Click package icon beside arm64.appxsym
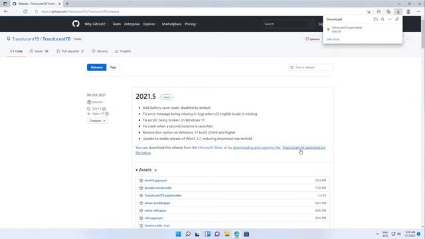This screenshot has height=239, width=425. 141,181
